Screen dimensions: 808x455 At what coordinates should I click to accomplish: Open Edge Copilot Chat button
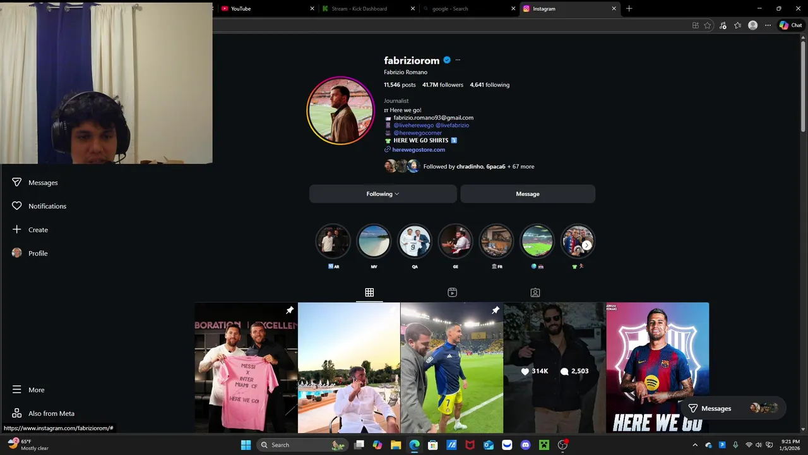point(791,25)
